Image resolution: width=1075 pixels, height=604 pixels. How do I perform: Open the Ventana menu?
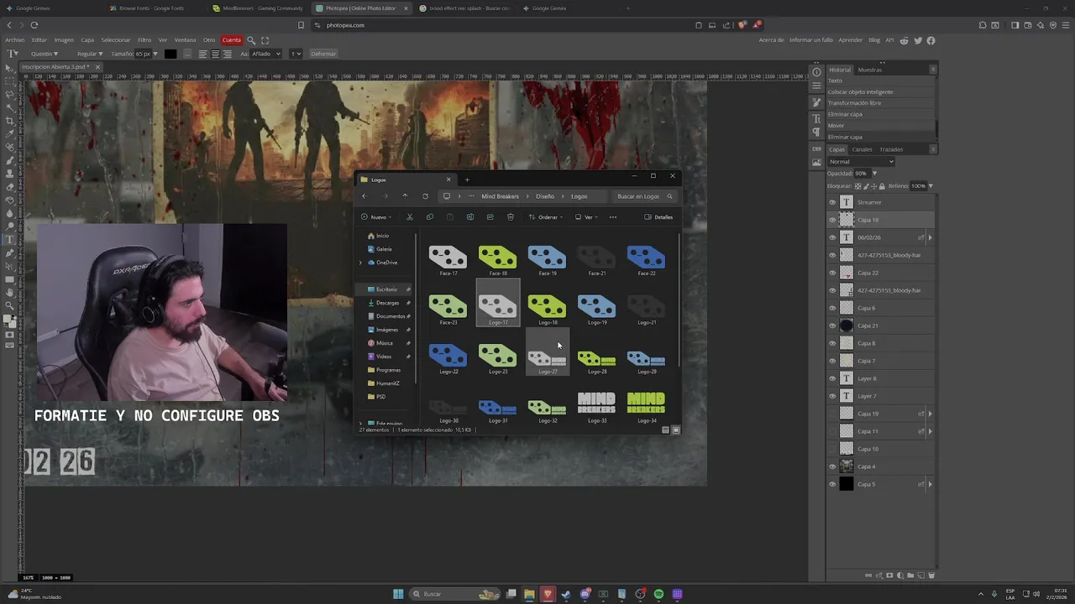click(185, 40)
